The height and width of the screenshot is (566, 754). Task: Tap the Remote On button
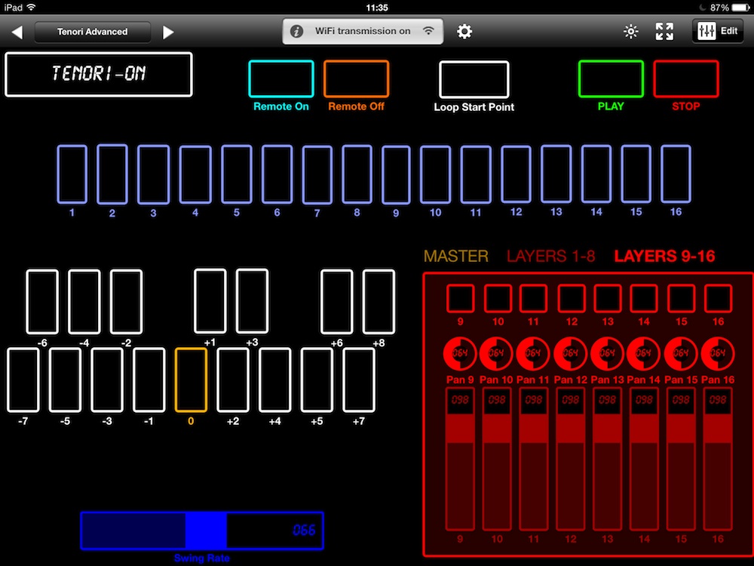click(281, 79)
